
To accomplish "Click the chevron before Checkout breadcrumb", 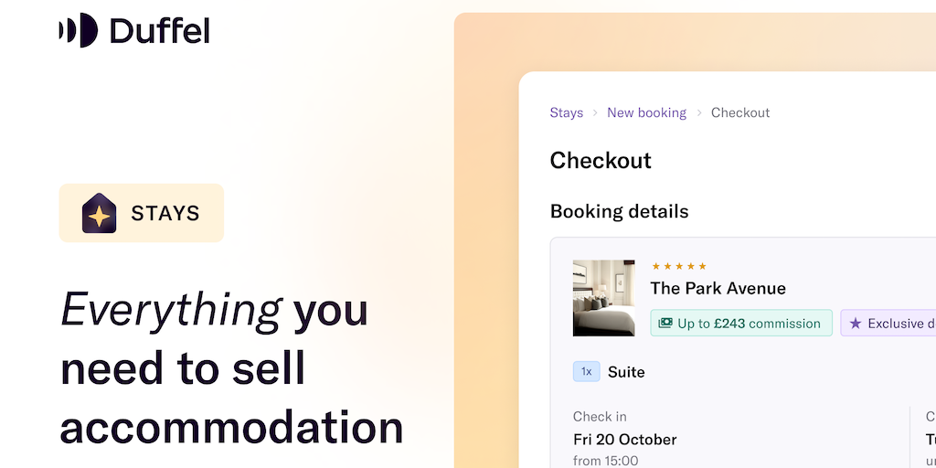I will pyautogui.click(x=699, y=112).
